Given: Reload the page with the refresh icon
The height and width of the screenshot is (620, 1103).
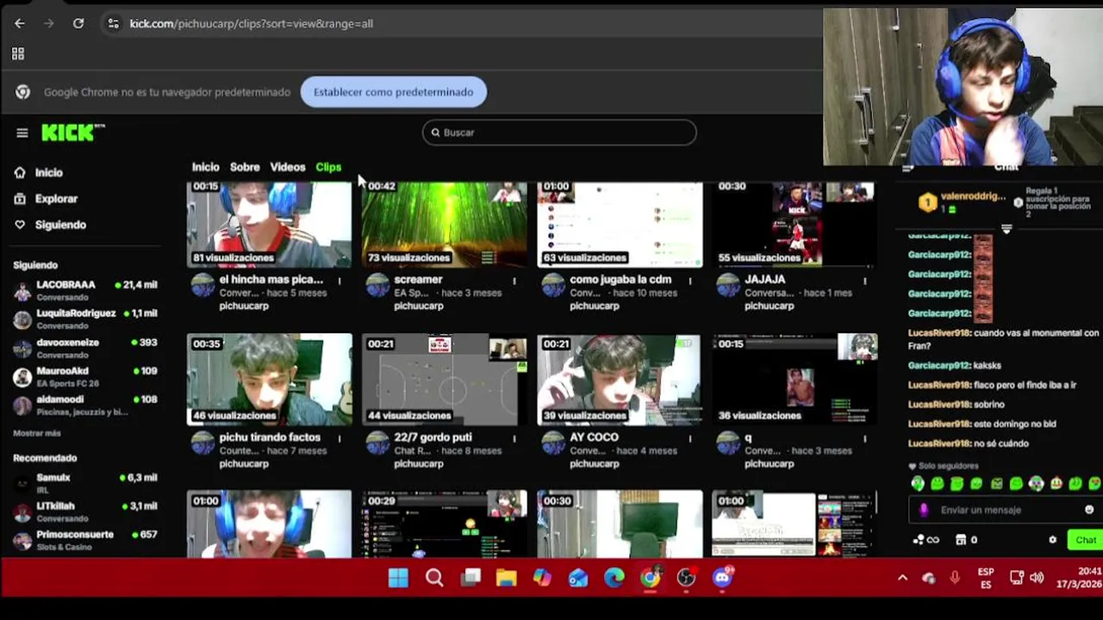Looking at the screenshot, I should 78,23.
